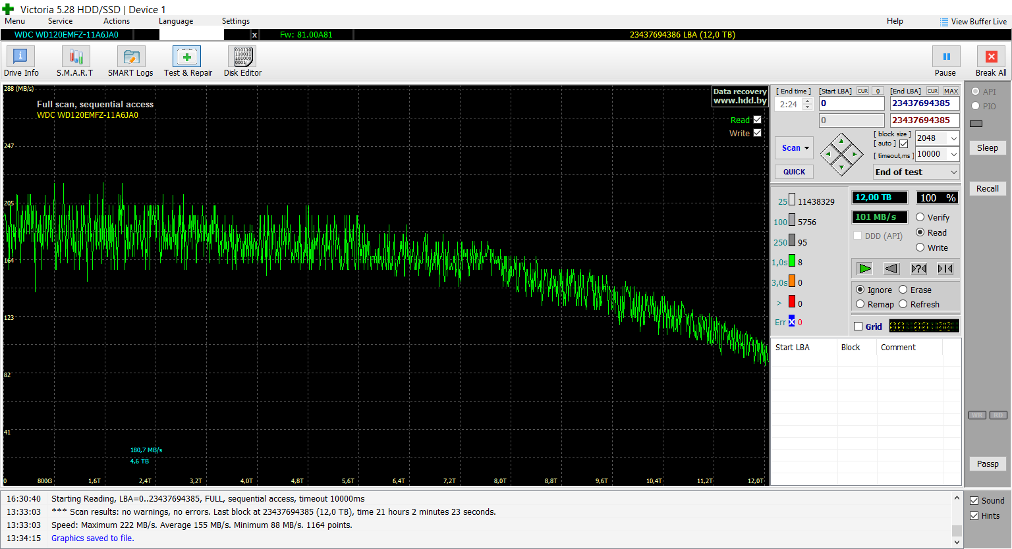Open the Drive Info panel

pyautogui.click(x=21, y=61)
